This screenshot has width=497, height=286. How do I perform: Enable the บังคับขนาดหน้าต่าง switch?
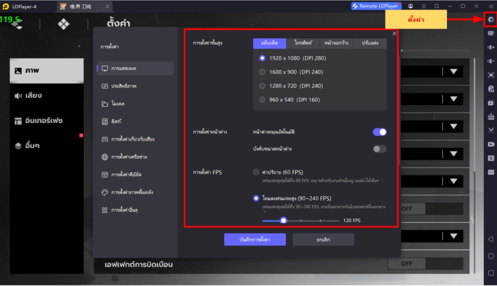pyautogui.click(x=380, y=149)
